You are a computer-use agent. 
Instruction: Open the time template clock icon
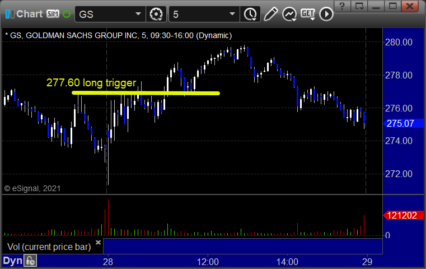250,14
